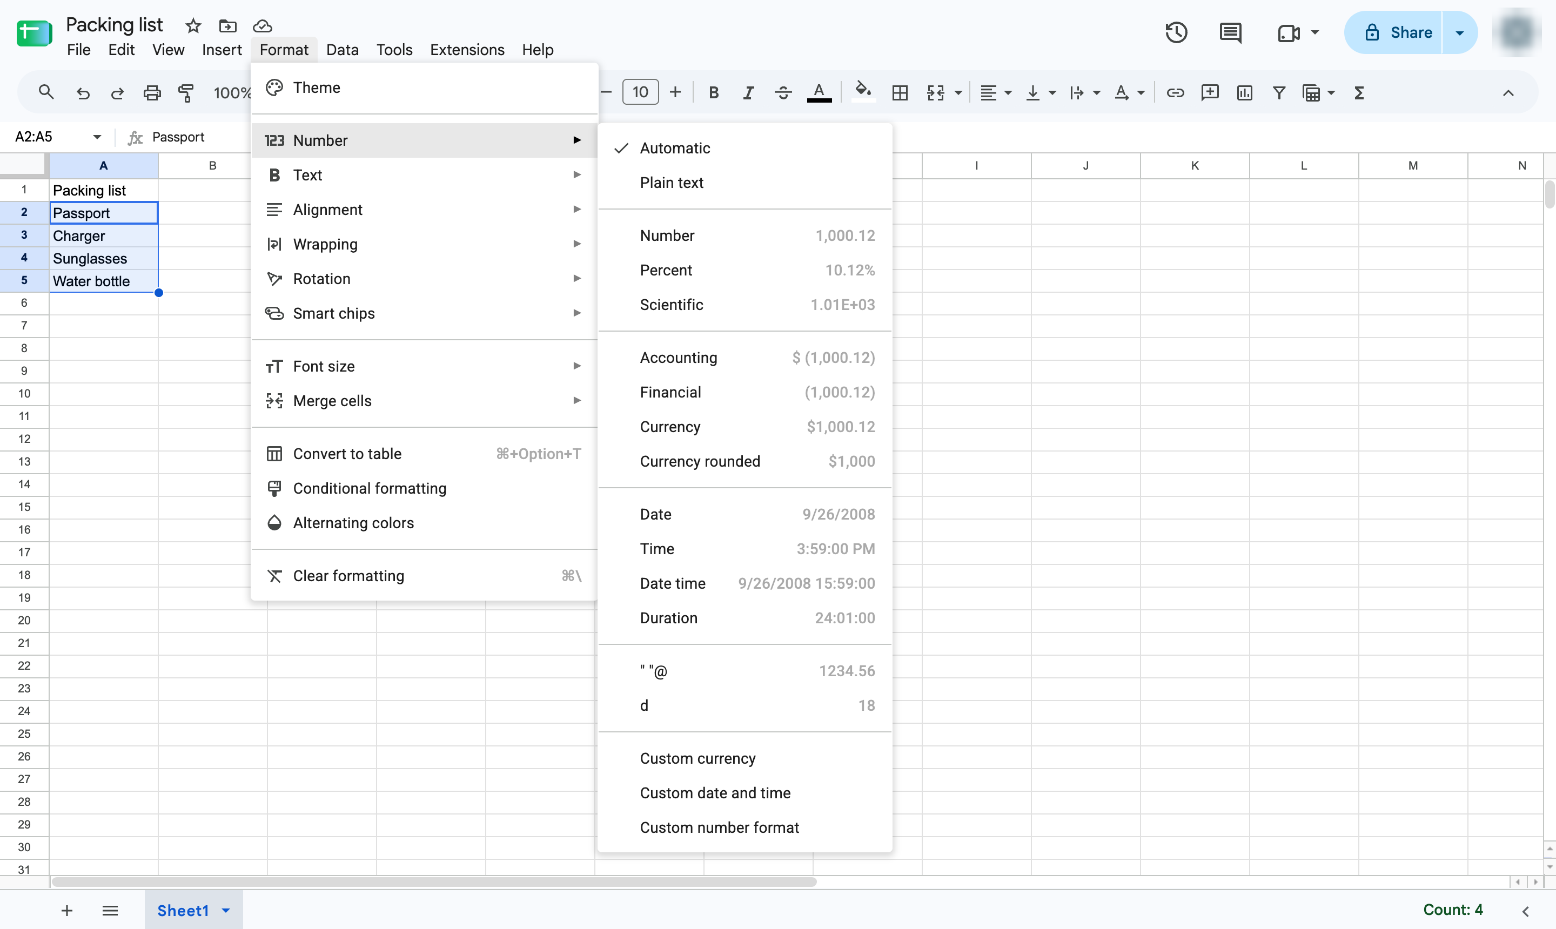Open the Sheet1 tab options arrow
Viewport: 1556px width, 929px height.
(226, 910)
